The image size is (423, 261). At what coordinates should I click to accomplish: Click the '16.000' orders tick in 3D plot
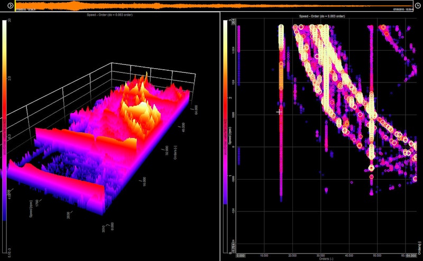click(144, 181)
